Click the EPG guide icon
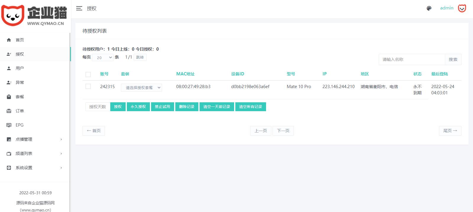 click(x=9, y=125)
